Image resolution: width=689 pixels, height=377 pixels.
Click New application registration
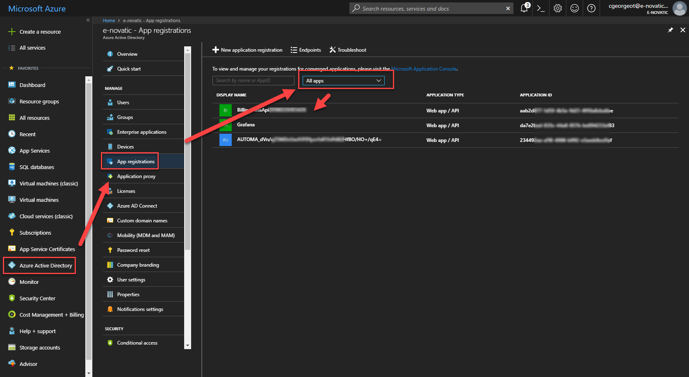247,50
